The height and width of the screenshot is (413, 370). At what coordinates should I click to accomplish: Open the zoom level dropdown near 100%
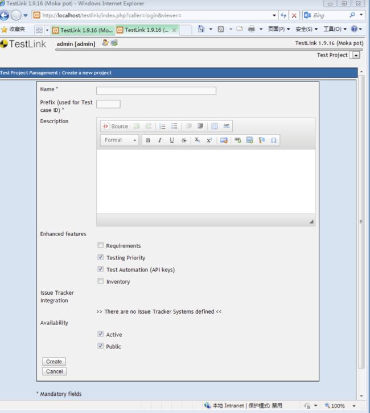coord(354,406)
